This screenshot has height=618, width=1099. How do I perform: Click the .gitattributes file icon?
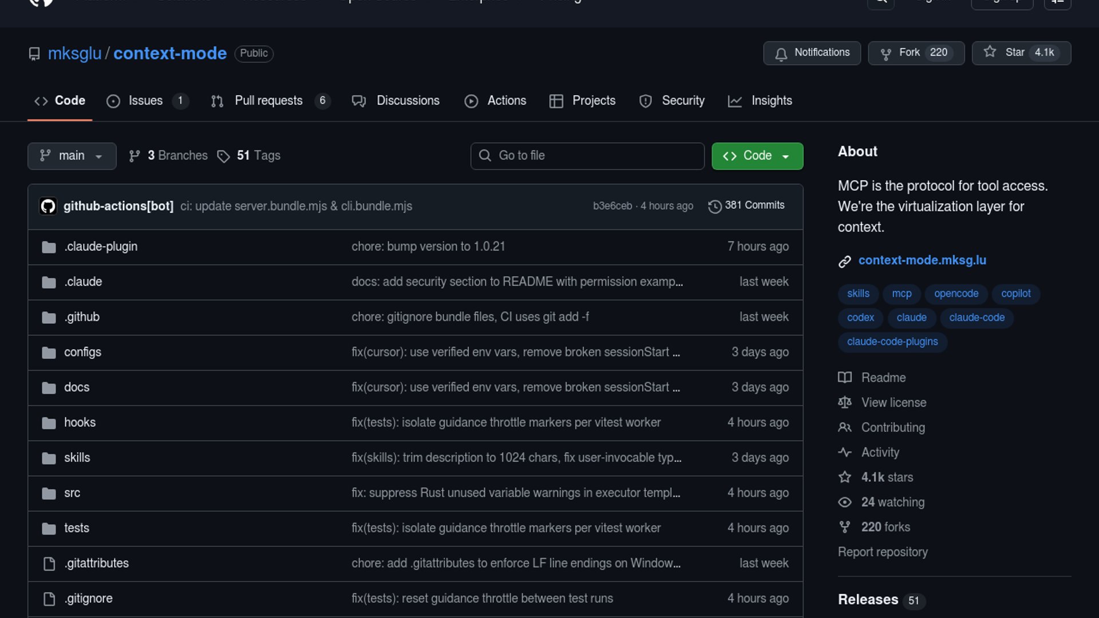coord(49,564)
